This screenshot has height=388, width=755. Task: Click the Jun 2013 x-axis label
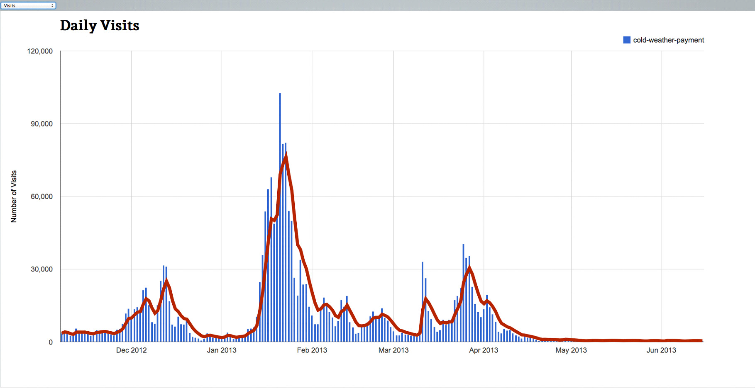(x=661, y=350)
